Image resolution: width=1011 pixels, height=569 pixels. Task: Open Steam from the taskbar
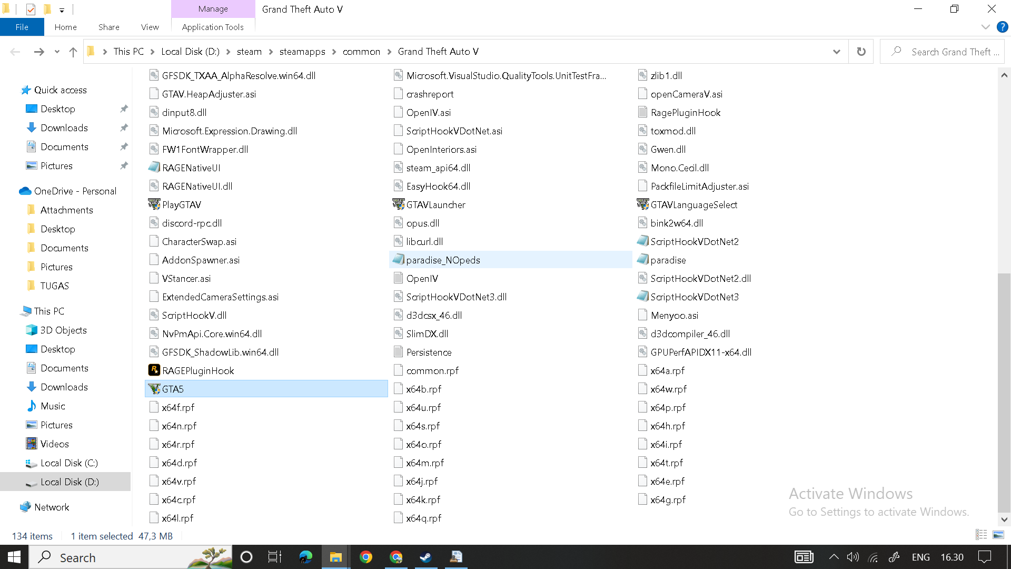pos(425,557)
